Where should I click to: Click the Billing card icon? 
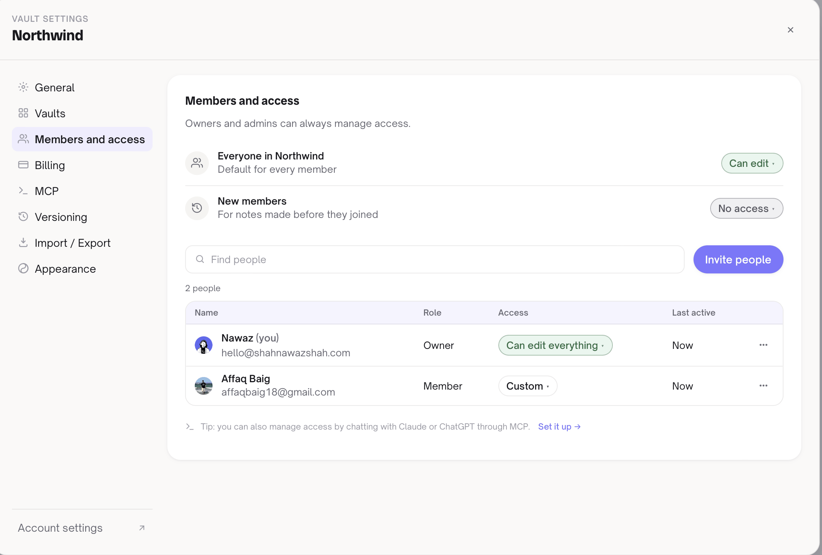click(x=23, y=165)
